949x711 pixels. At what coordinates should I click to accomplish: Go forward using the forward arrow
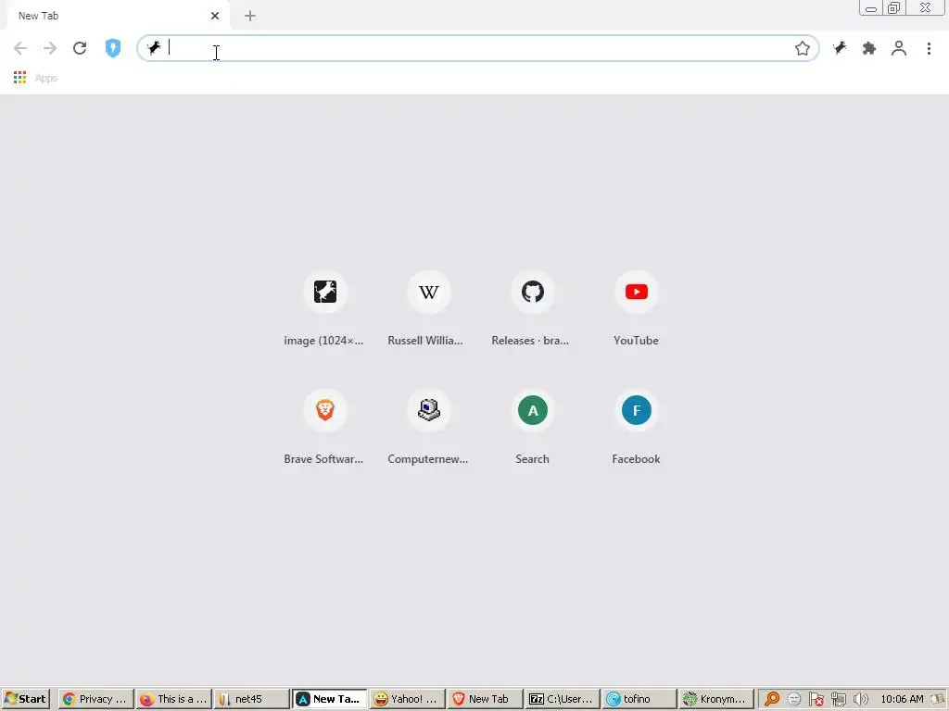(50, 48)
